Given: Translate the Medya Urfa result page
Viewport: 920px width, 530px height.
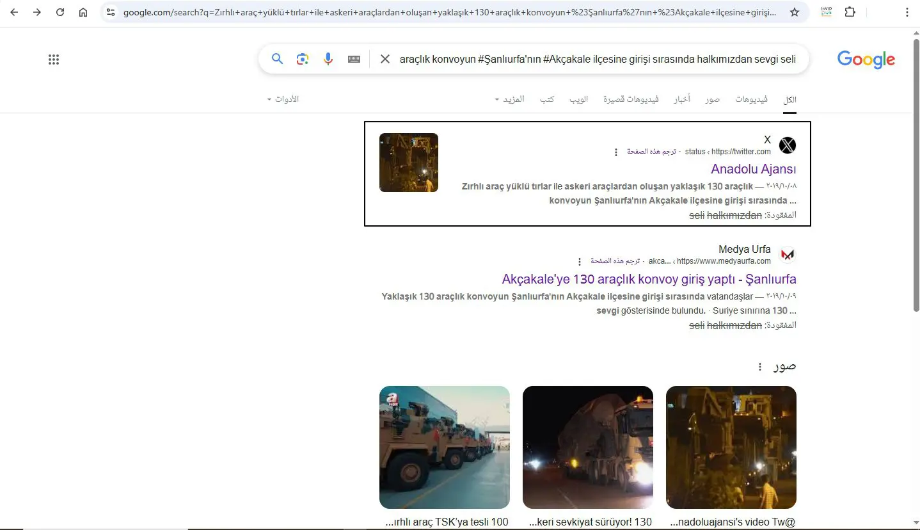Looking at the screenshot, I should point(615,261).
